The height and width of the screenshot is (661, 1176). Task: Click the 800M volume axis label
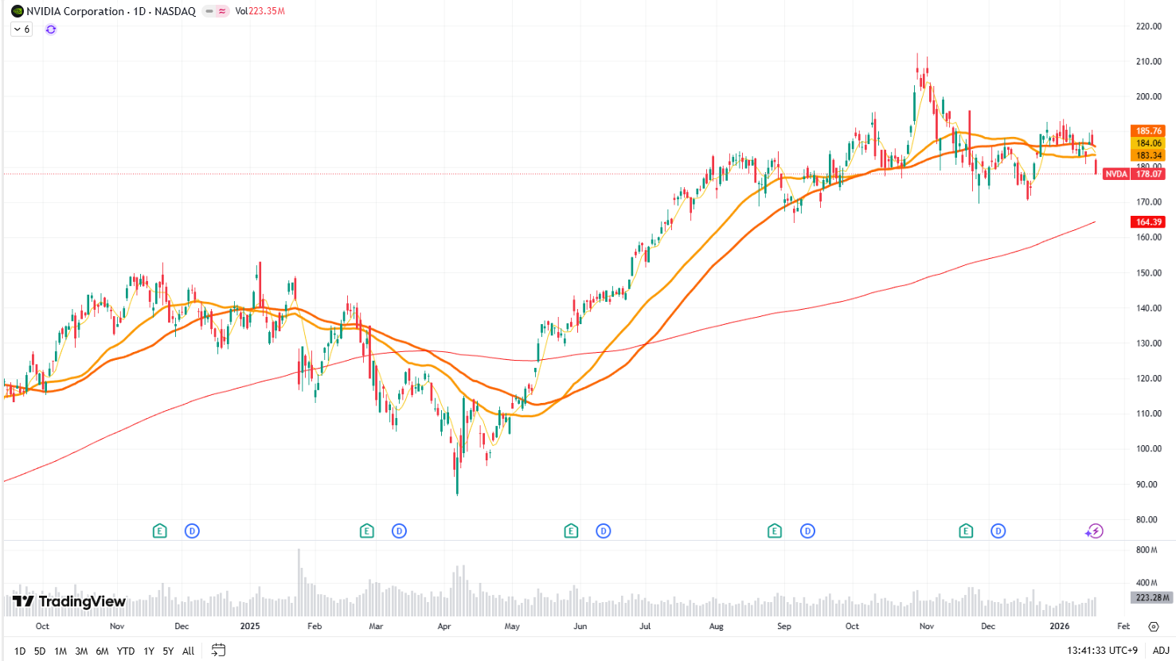tap(1147, 550)
